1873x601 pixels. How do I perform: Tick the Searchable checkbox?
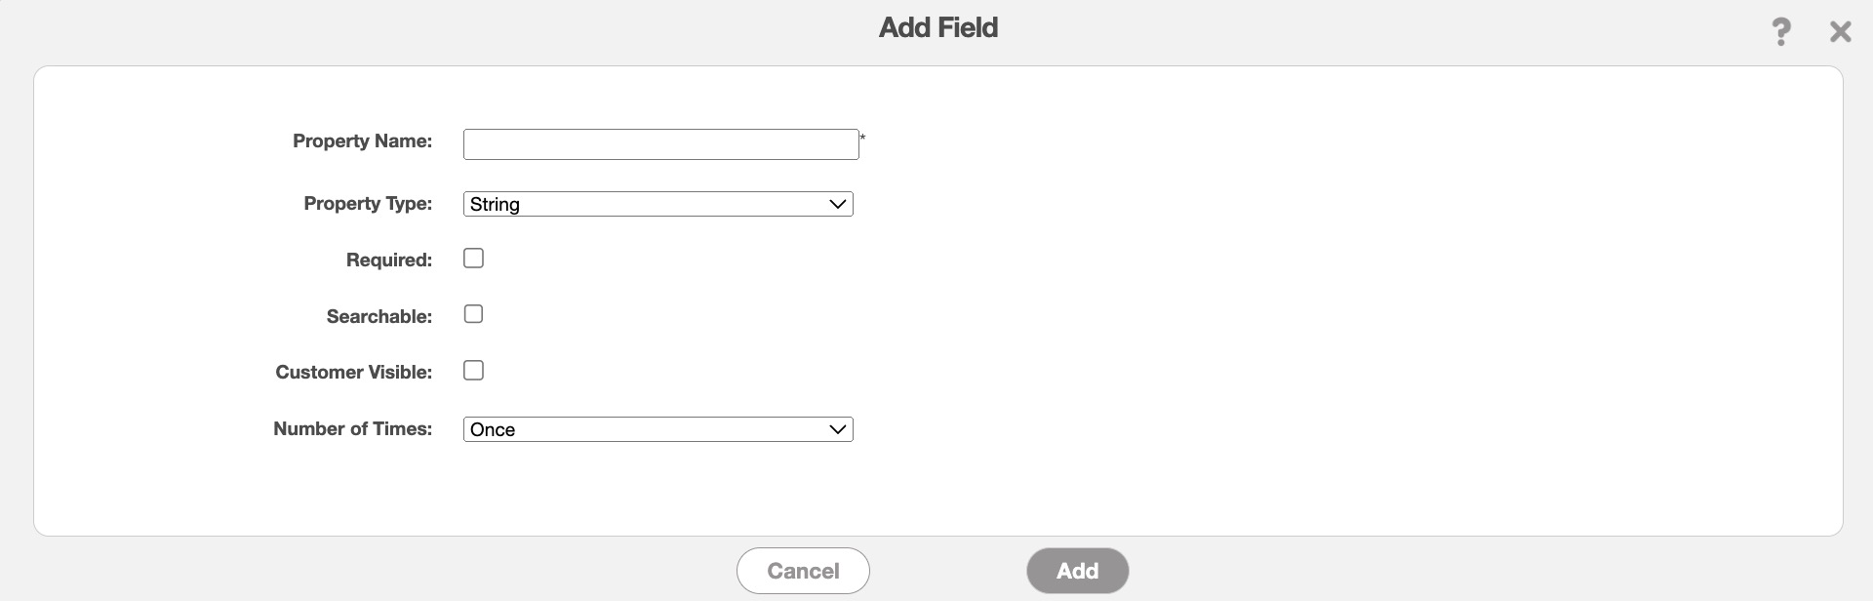click(x=473, y=314)
